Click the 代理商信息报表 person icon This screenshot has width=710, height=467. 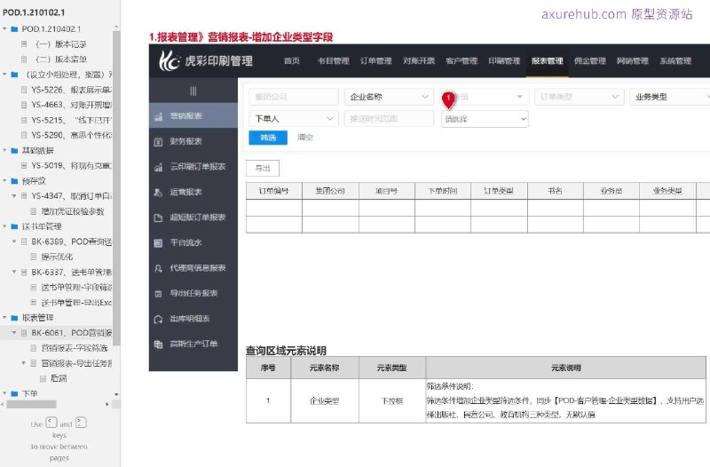pos(158,269)
